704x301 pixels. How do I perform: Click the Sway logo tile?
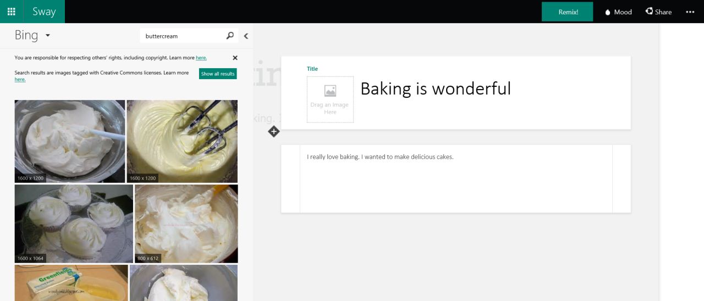(44, 12)
